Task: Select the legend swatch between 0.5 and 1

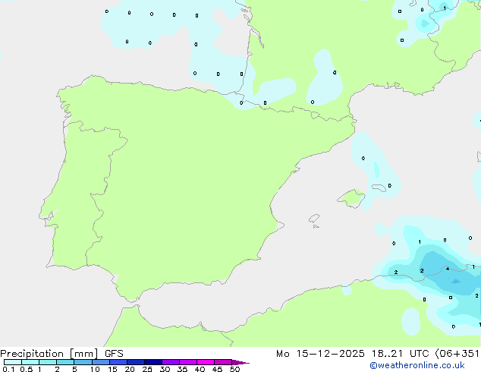Action: click(x=30, y=362)
